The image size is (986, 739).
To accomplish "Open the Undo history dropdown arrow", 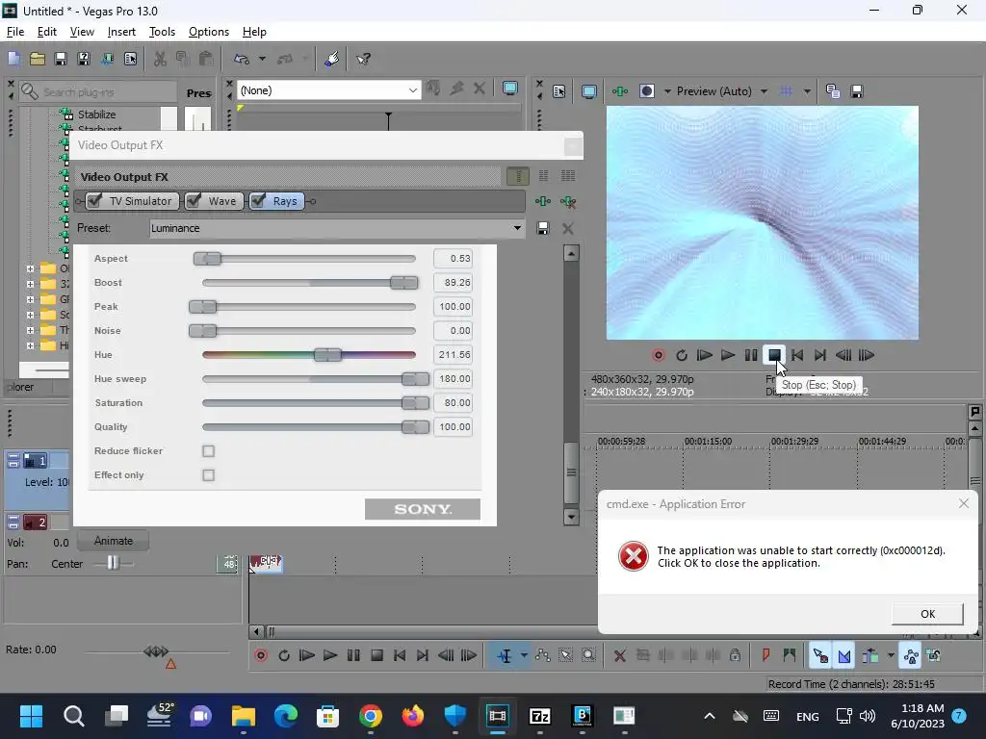I will [262, 59].
